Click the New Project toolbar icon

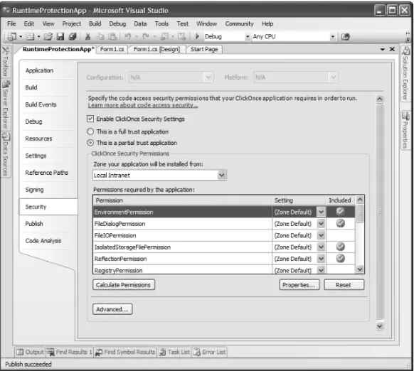pos(11,36)
